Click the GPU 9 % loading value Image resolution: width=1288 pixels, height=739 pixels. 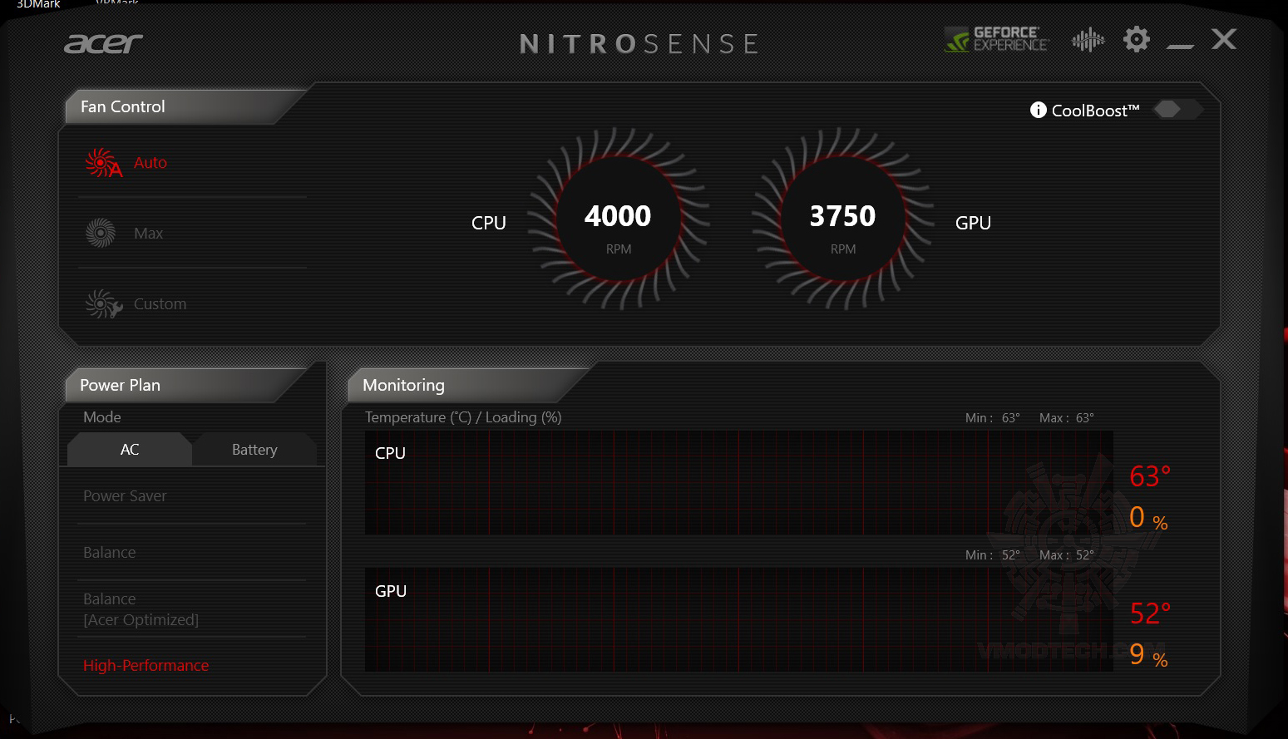pos(1148,655)
